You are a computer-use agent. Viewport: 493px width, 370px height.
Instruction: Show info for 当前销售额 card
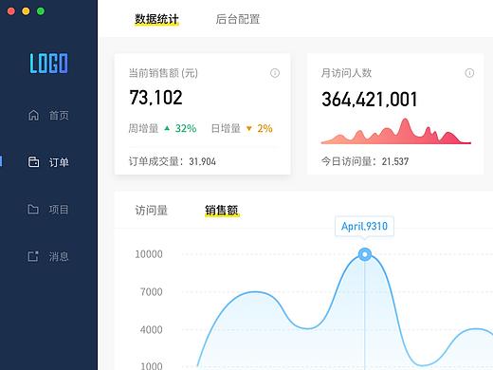coord(275,73)
